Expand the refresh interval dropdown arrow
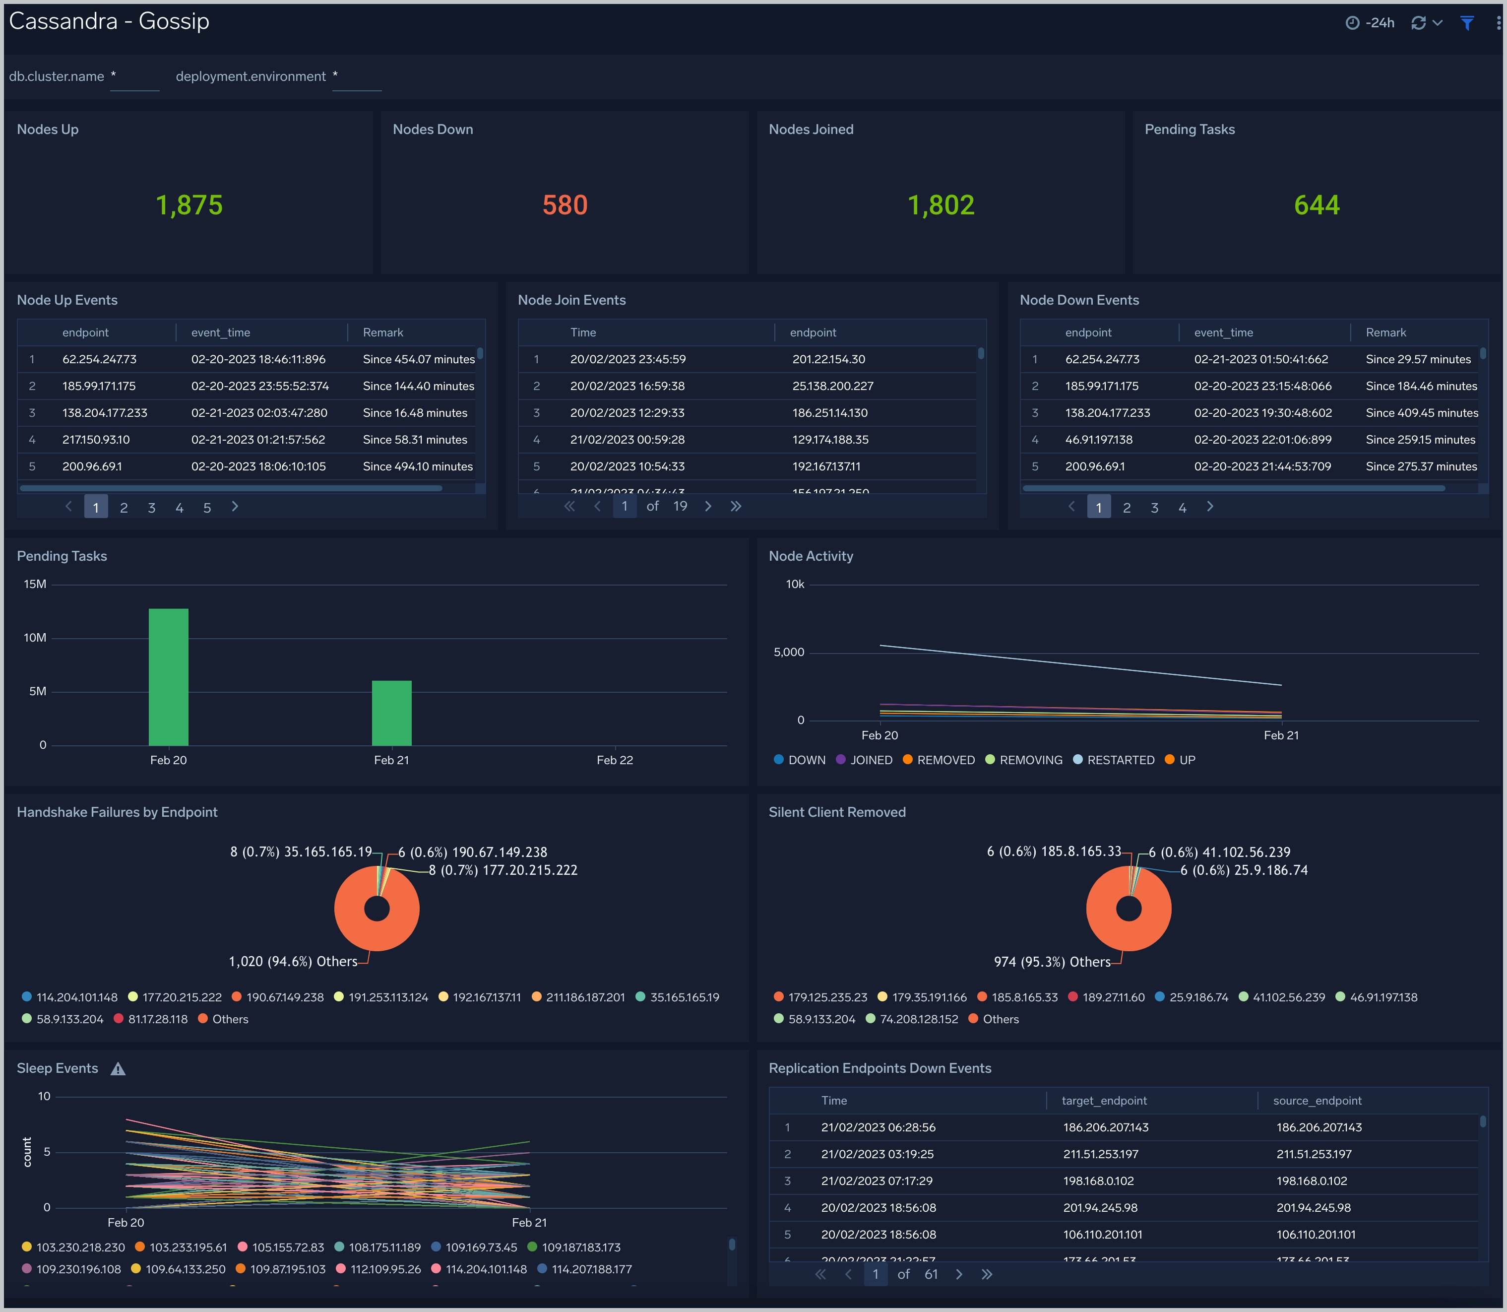 [x=1438, y=23]
